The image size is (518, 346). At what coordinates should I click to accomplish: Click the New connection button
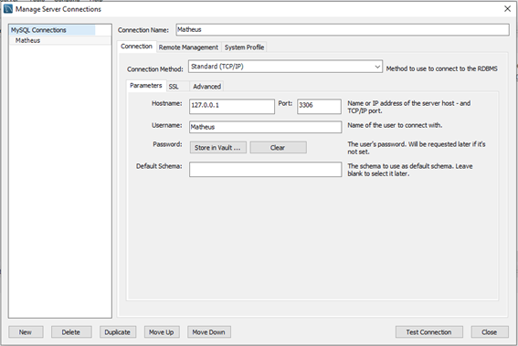26,332
